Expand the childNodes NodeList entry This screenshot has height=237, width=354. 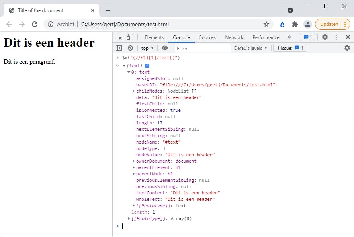coord(134,91)
